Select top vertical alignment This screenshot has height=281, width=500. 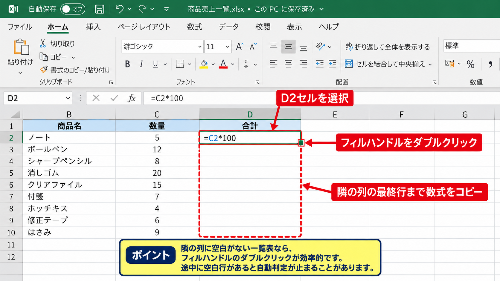click(x=273, y=46)
